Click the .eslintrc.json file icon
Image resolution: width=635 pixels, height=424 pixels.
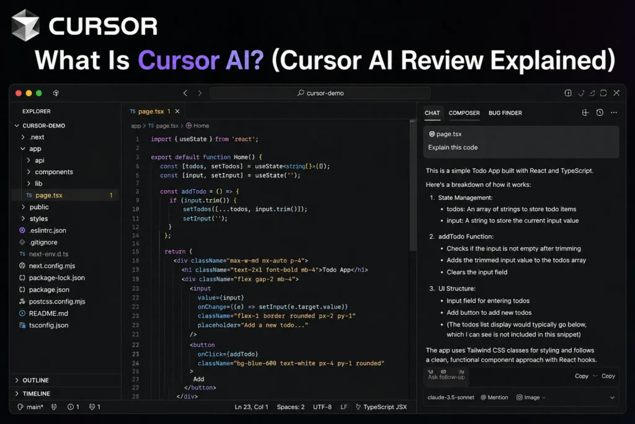22,230
